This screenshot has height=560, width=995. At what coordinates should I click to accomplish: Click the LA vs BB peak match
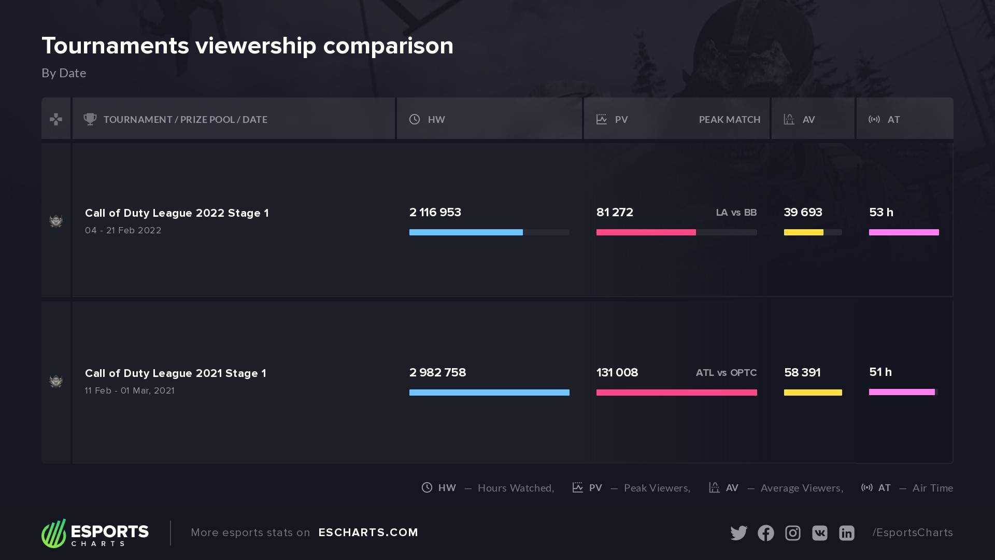pyautogui.click(x=736, y=213)
